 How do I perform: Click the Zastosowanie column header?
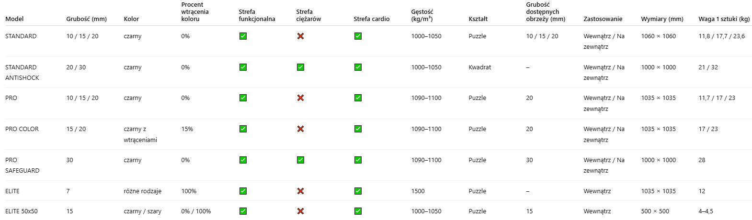coord(603,19)
